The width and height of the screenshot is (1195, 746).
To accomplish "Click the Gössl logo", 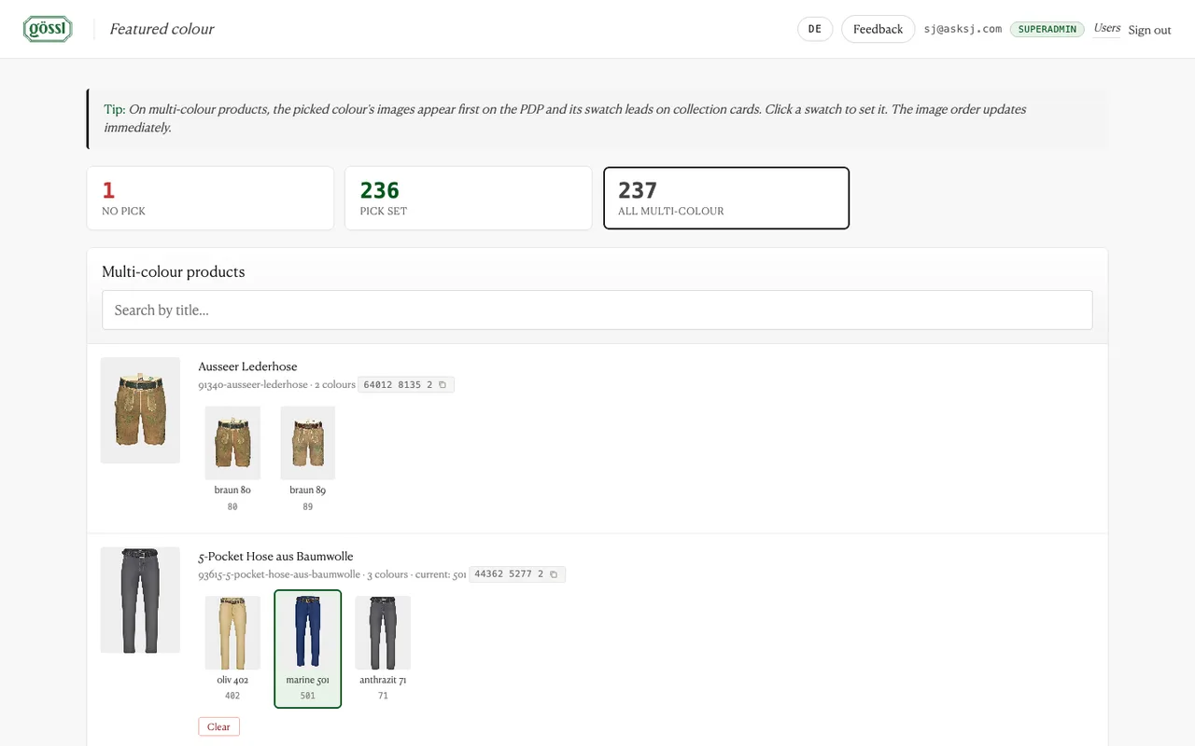I will [48, 29].
